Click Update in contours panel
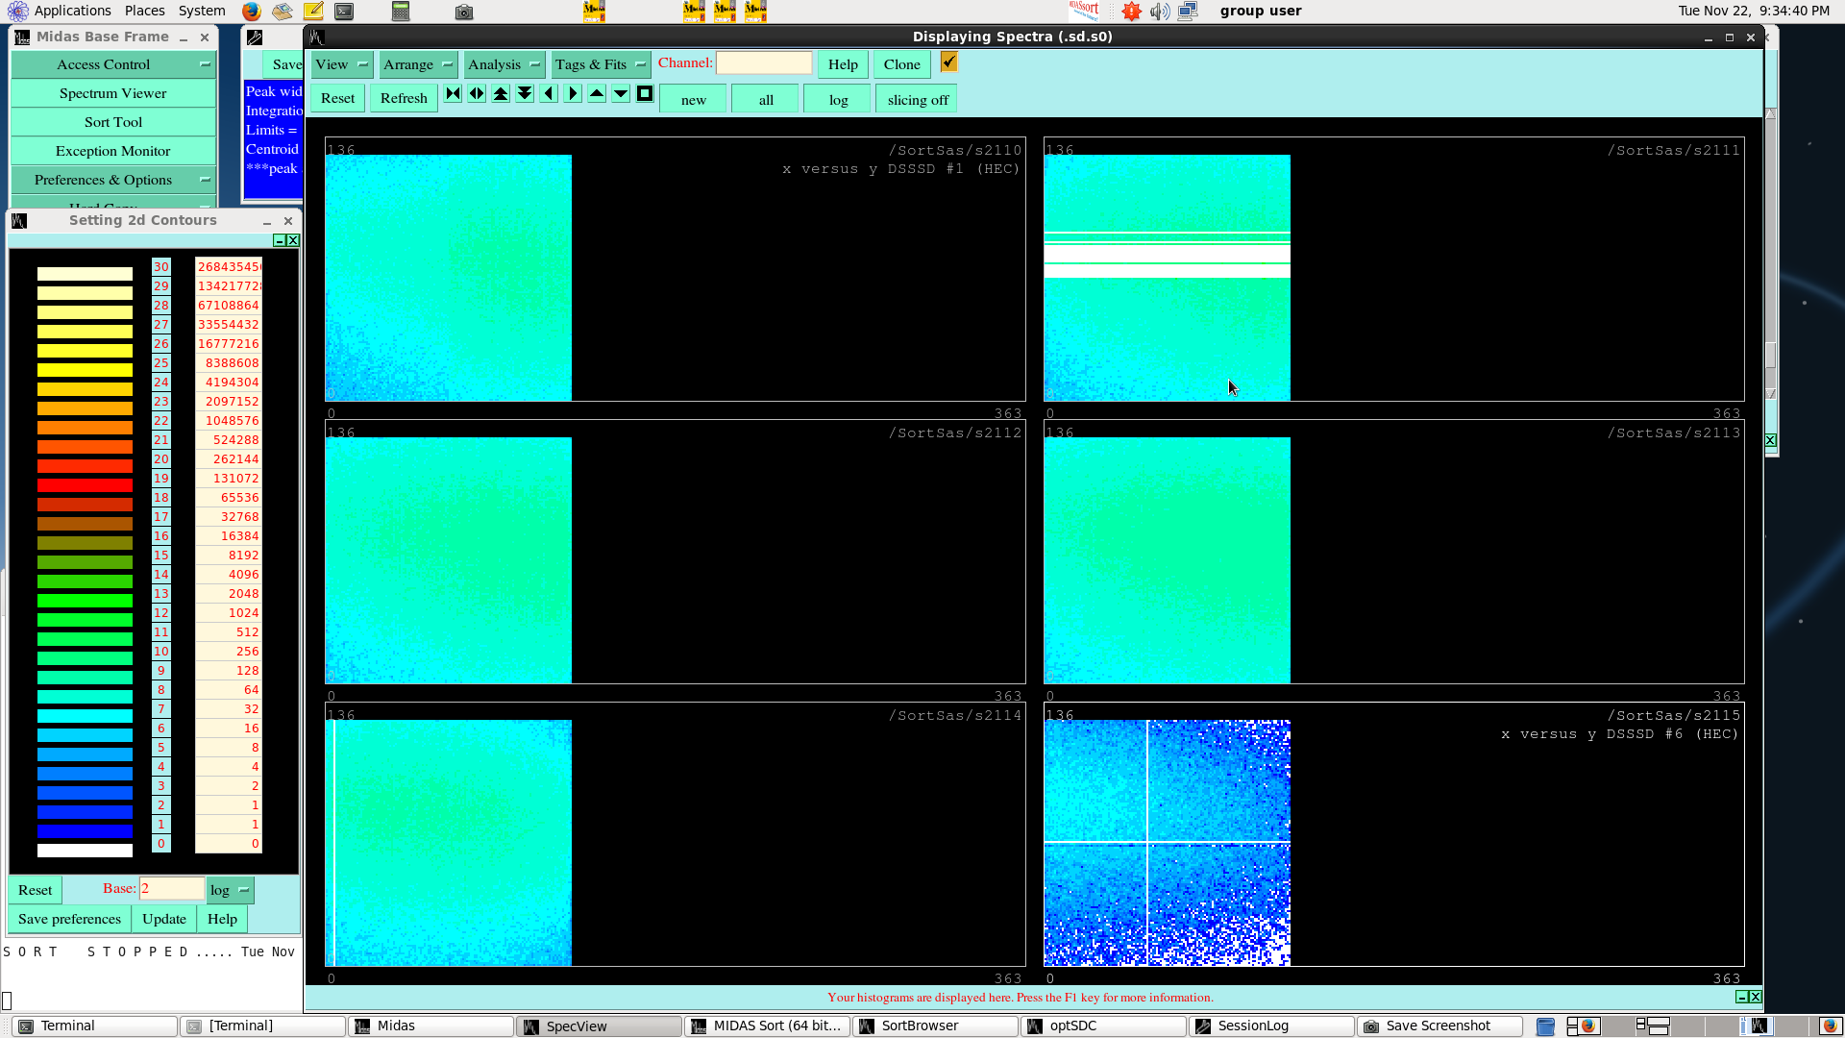This screenshot has height=1038, width=1845. (x=164, y=919)
